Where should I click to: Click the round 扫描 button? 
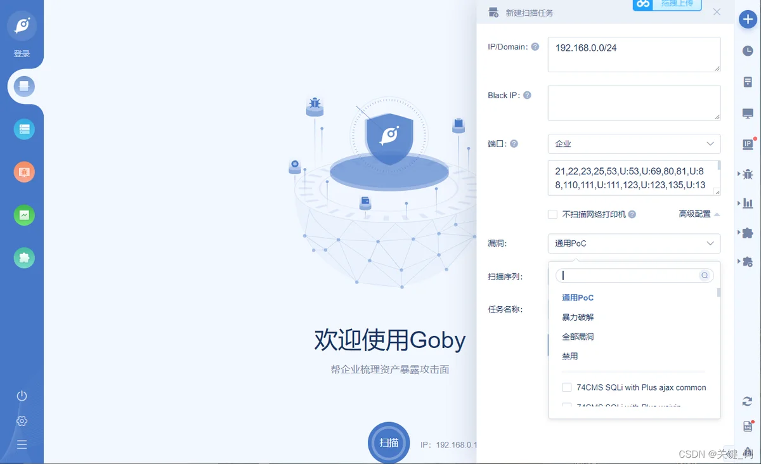[389, 442]
